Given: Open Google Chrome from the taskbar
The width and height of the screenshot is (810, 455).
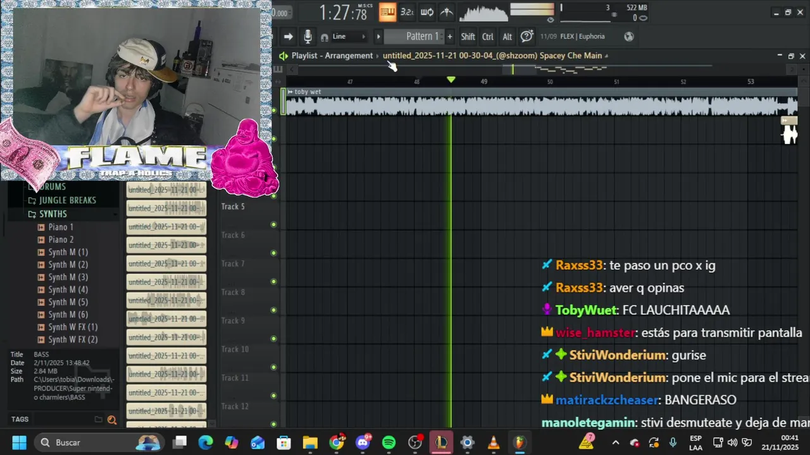Looking at the screenshot, I should pyautogui.click(x=337, y=442).
